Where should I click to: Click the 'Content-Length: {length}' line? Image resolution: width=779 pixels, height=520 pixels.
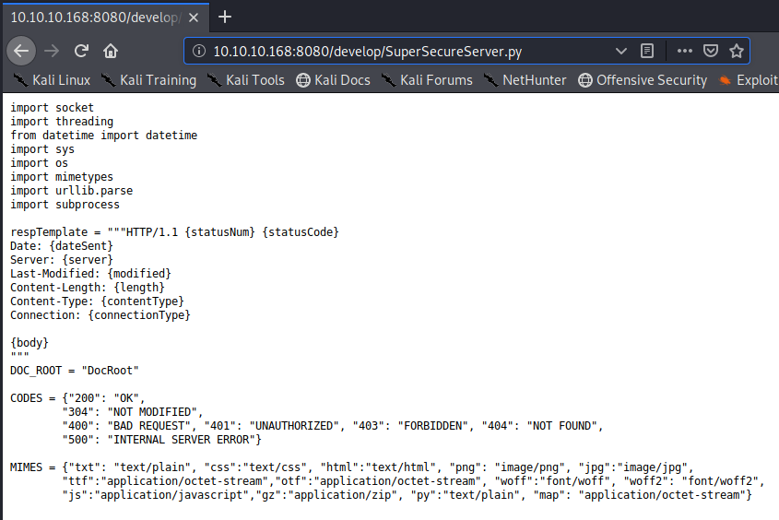tap(88, 288)
